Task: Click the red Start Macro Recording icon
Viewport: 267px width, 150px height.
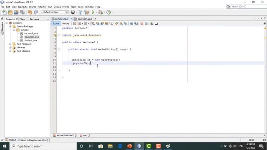Action: tap(142, 24)
